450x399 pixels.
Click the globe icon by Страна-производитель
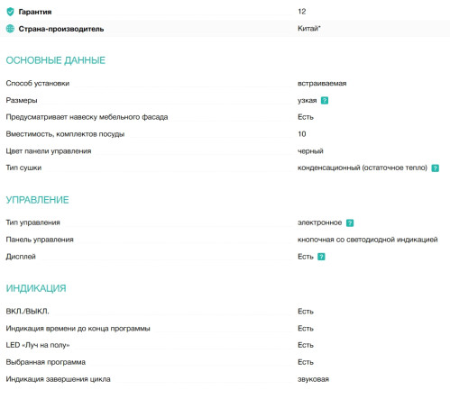10,29
